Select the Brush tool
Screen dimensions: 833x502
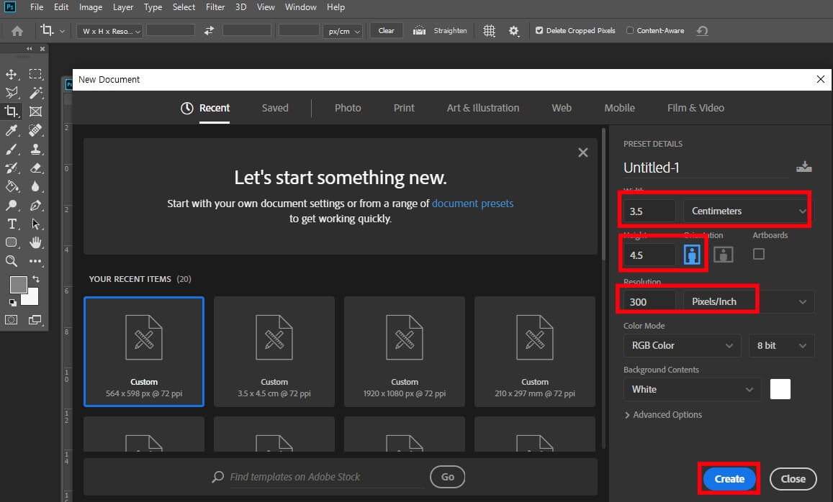click(x=11, y=149)
